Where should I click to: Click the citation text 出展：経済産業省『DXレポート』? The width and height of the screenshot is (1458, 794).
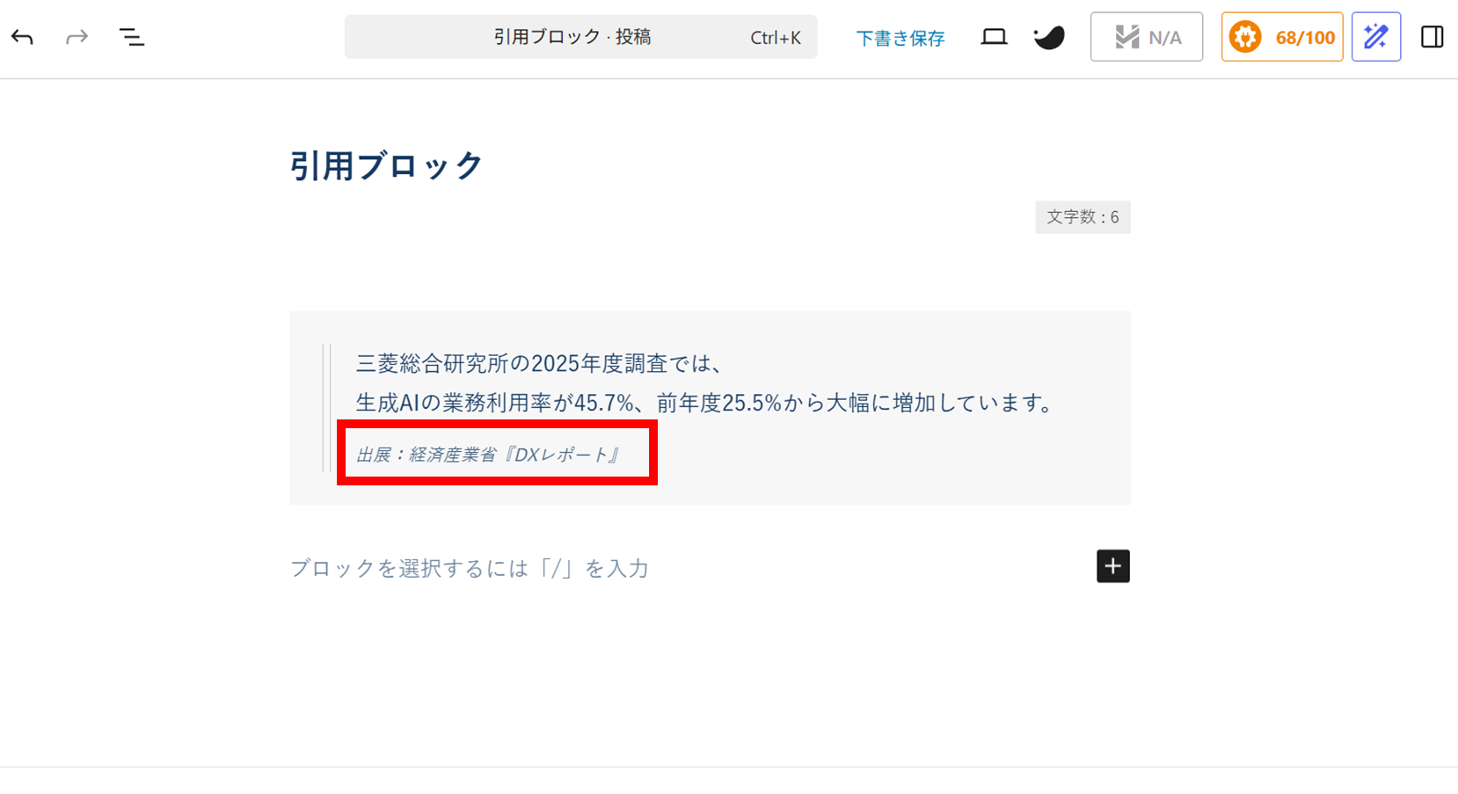coord(489,455)
